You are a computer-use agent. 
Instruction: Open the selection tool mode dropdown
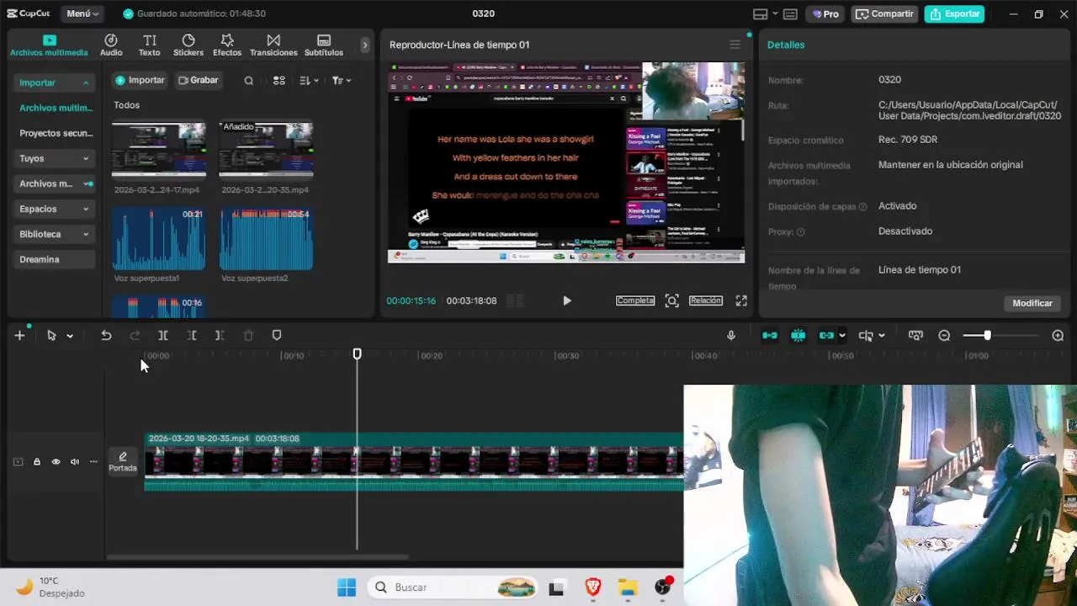point(70,336)
